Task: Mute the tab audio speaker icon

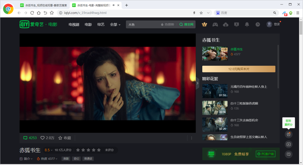Action: [x=114, y=5]
